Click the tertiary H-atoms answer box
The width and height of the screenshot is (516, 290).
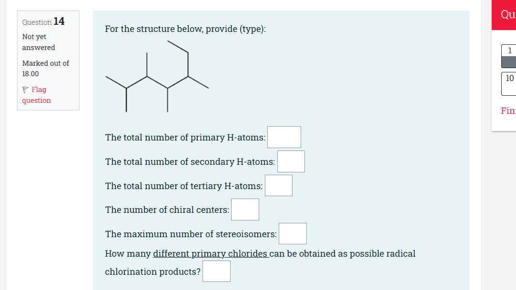(x=279, y=186)
